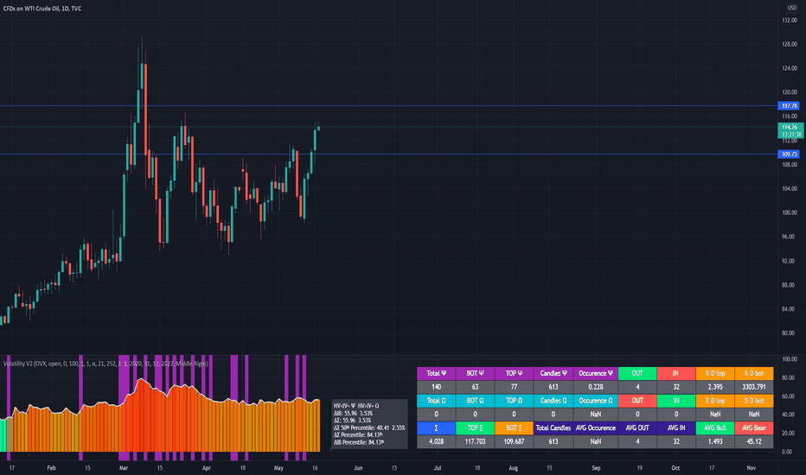Click the 132.00 price axis value
The image size is (806, 475).
[x=789, y=20]
